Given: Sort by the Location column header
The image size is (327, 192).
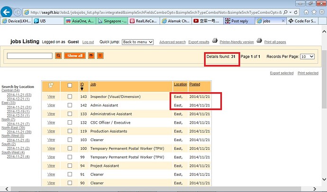Looking at the screenshot, I should pyautogui.click(x=181, y=84).
